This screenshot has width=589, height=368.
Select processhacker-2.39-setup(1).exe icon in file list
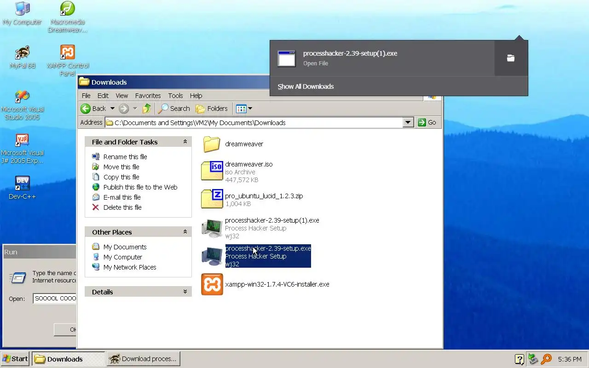tap(212, 228)
